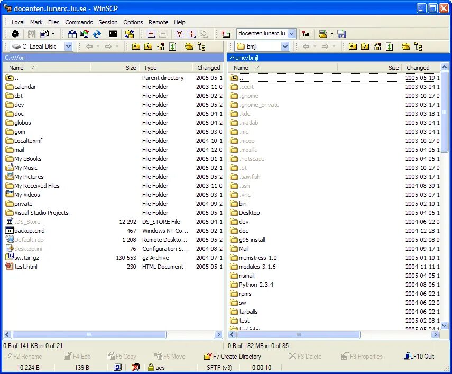Click F6 Move button
This screenshot has height=374, width=452.
pyautogui.click(x=170, y=357)
